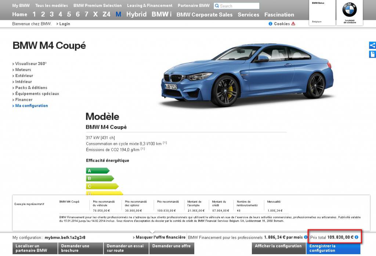376x256 pixels.
Task: Click the BMW Belux tile
Action: (x=322, y=12)
